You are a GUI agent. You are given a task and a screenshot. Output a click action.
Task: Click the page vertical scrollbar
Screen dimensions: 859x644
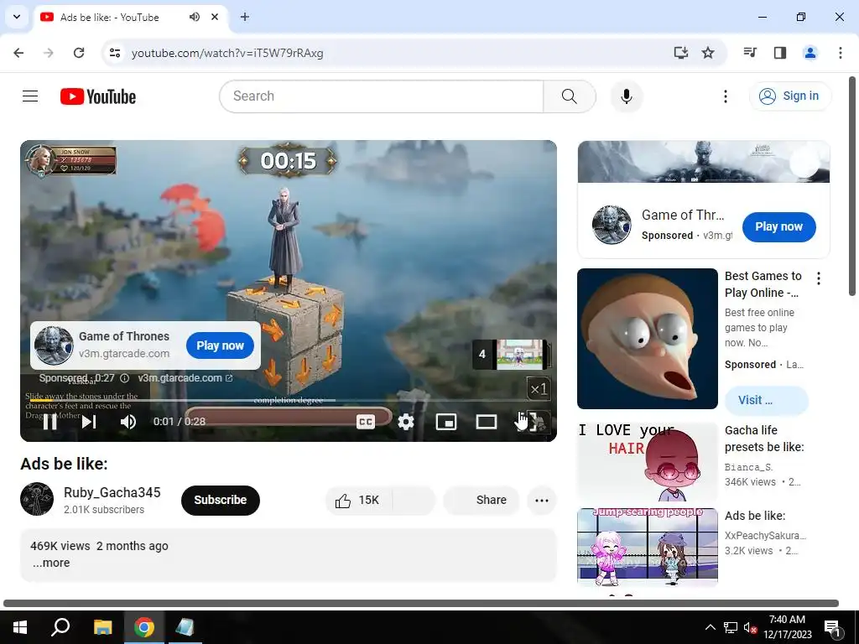(852, 186)
